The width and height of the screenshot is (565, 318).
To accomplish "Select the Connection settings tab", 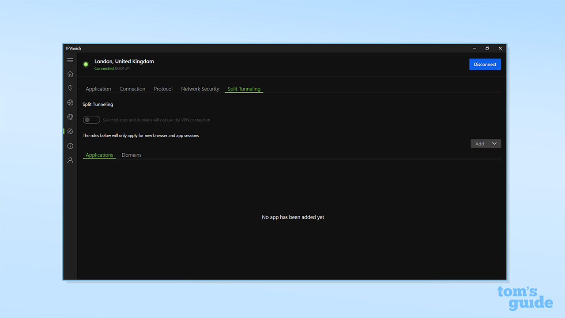I will pos(132,89).
